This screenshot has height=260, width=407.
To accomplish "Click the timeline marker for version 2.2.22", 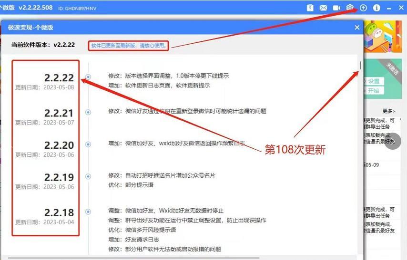I will (x=88, y=77).
